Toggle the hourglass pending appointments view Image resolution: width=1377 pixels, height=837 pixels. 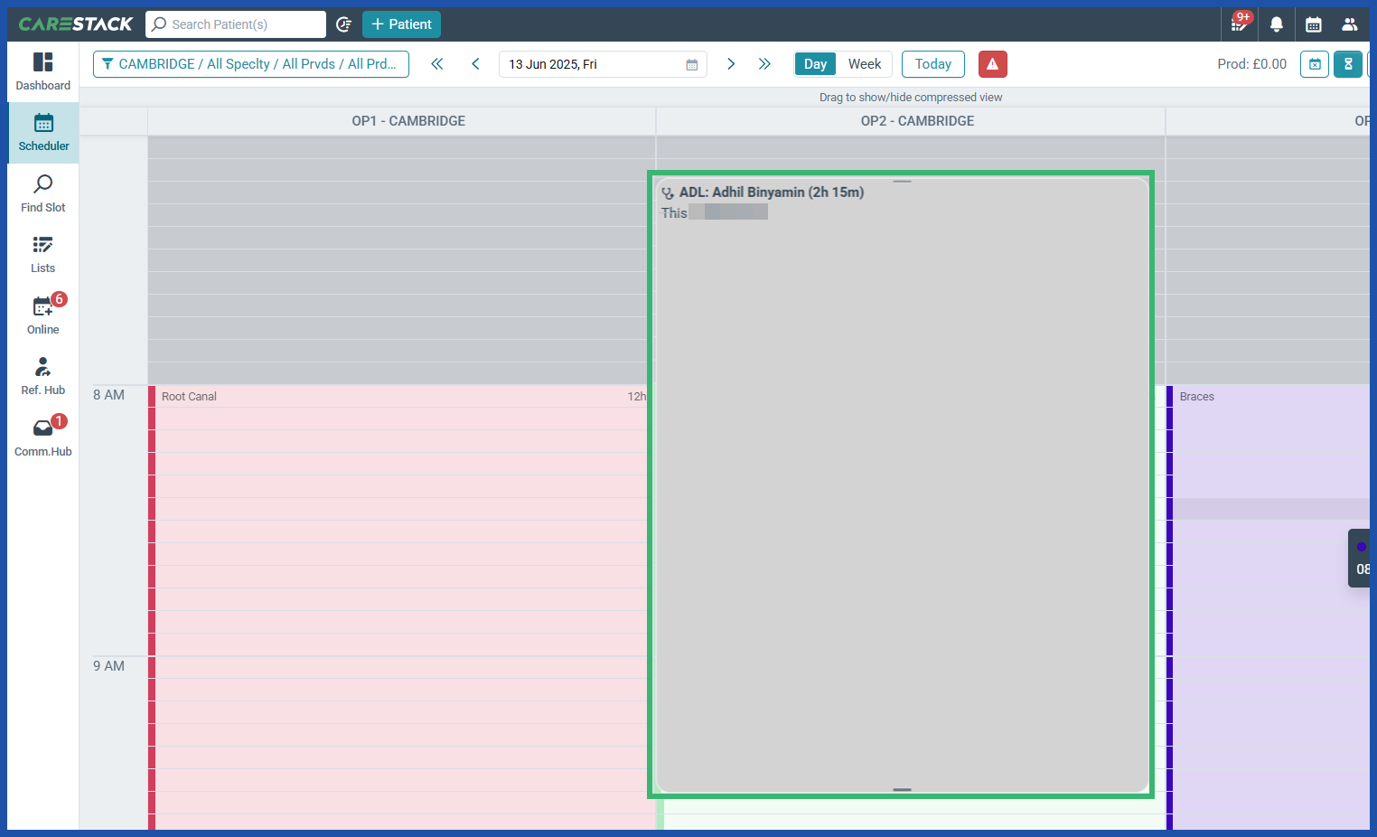(1347, 63)
